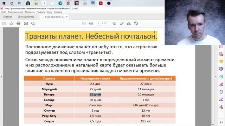Open Microsoft Store from taskbar
This screenshot has height=126, width=225.
[28, 3]
